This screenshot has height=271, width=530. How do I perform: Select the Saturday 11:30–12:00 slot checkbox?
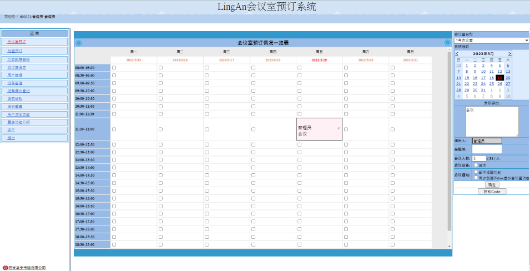pyautogui.click(x=346, y=129)
